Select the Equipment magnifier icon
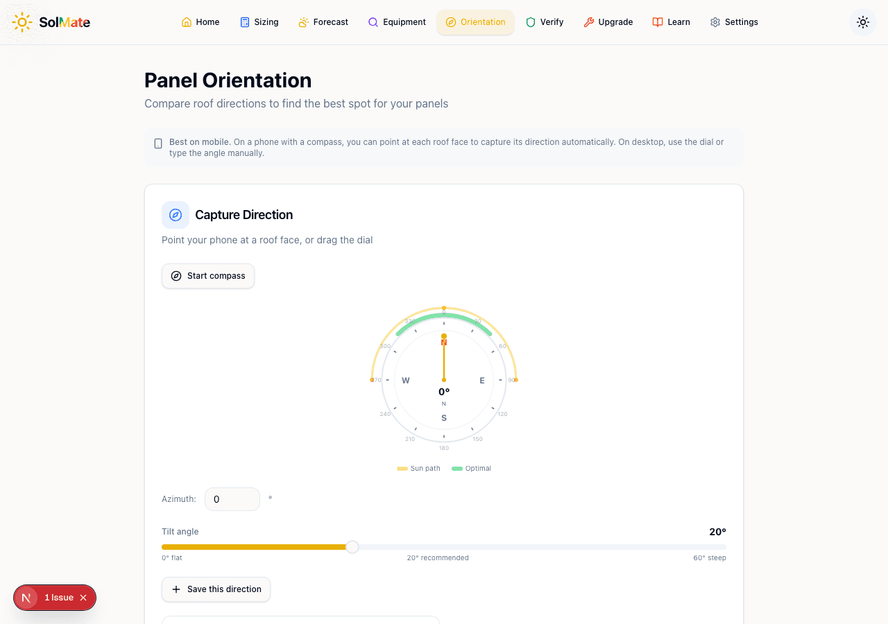Screen dimensions: 888x624 point(374,21)
